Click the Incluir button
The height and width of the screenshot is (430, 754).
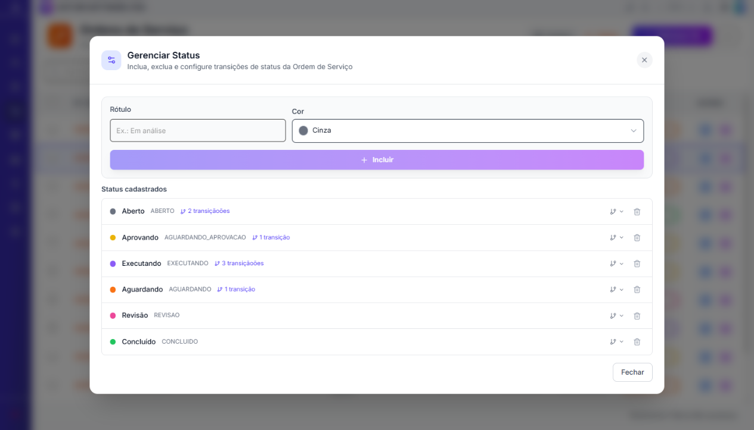(377, 160)
